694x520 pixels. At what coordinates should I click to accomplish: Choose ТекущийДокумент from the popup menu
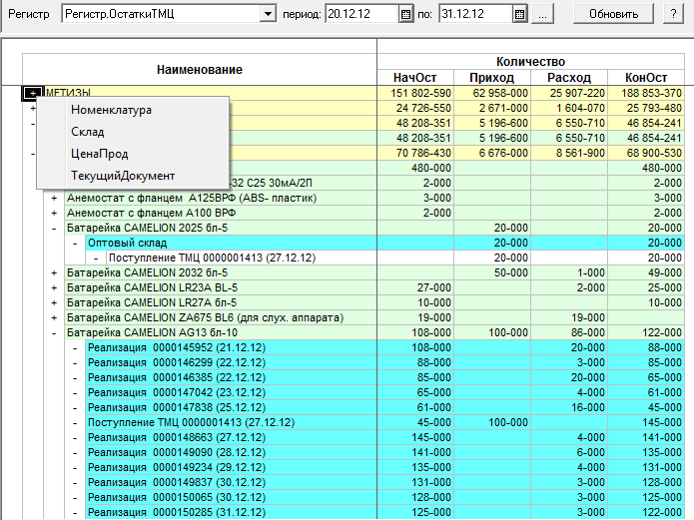pos(123,176)
